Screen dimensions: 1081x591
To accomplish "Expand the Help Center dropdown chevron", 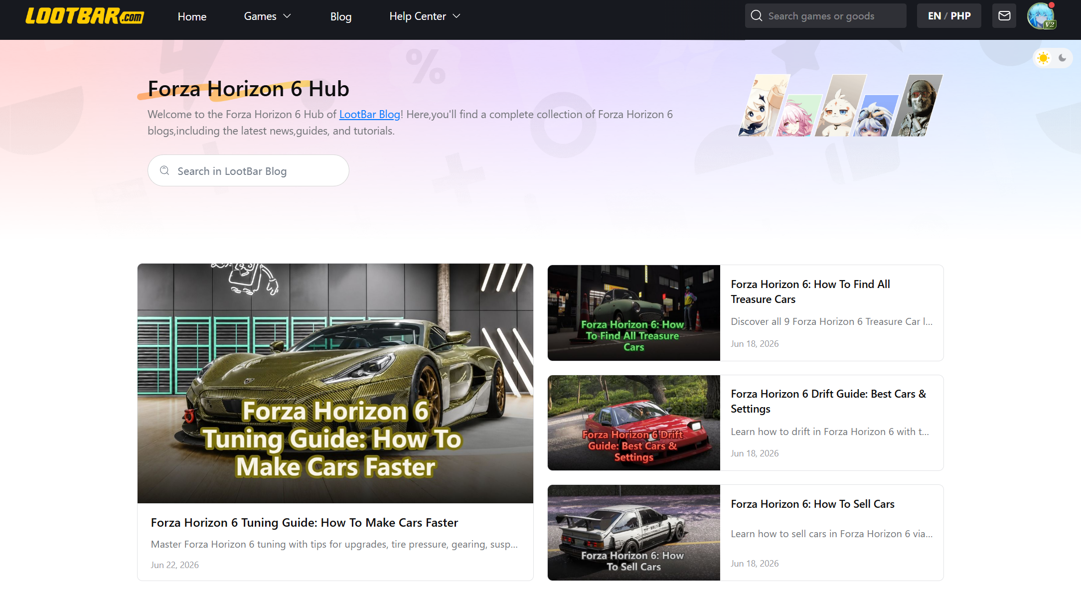I will [x=457, y=16].
